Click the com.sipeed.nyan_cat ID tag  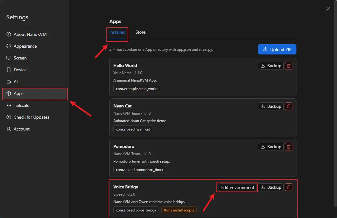133,129
